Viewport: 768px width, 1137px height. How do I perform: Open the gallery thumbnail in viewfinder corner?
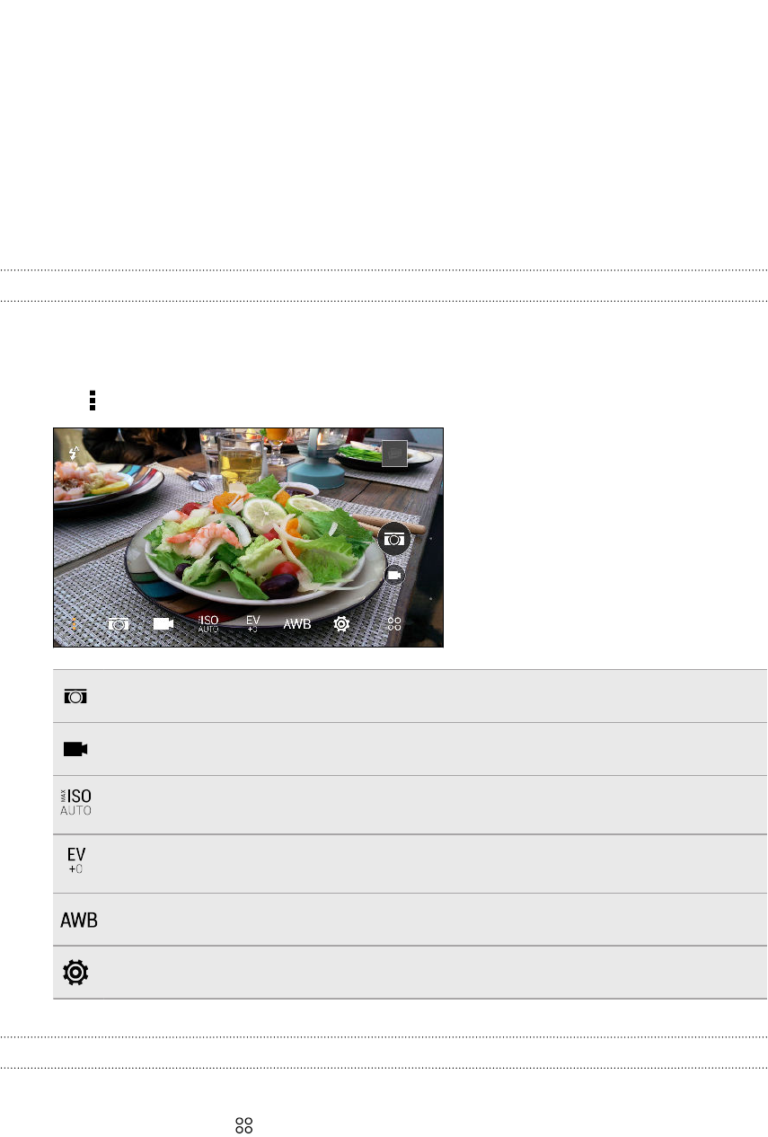394,454
